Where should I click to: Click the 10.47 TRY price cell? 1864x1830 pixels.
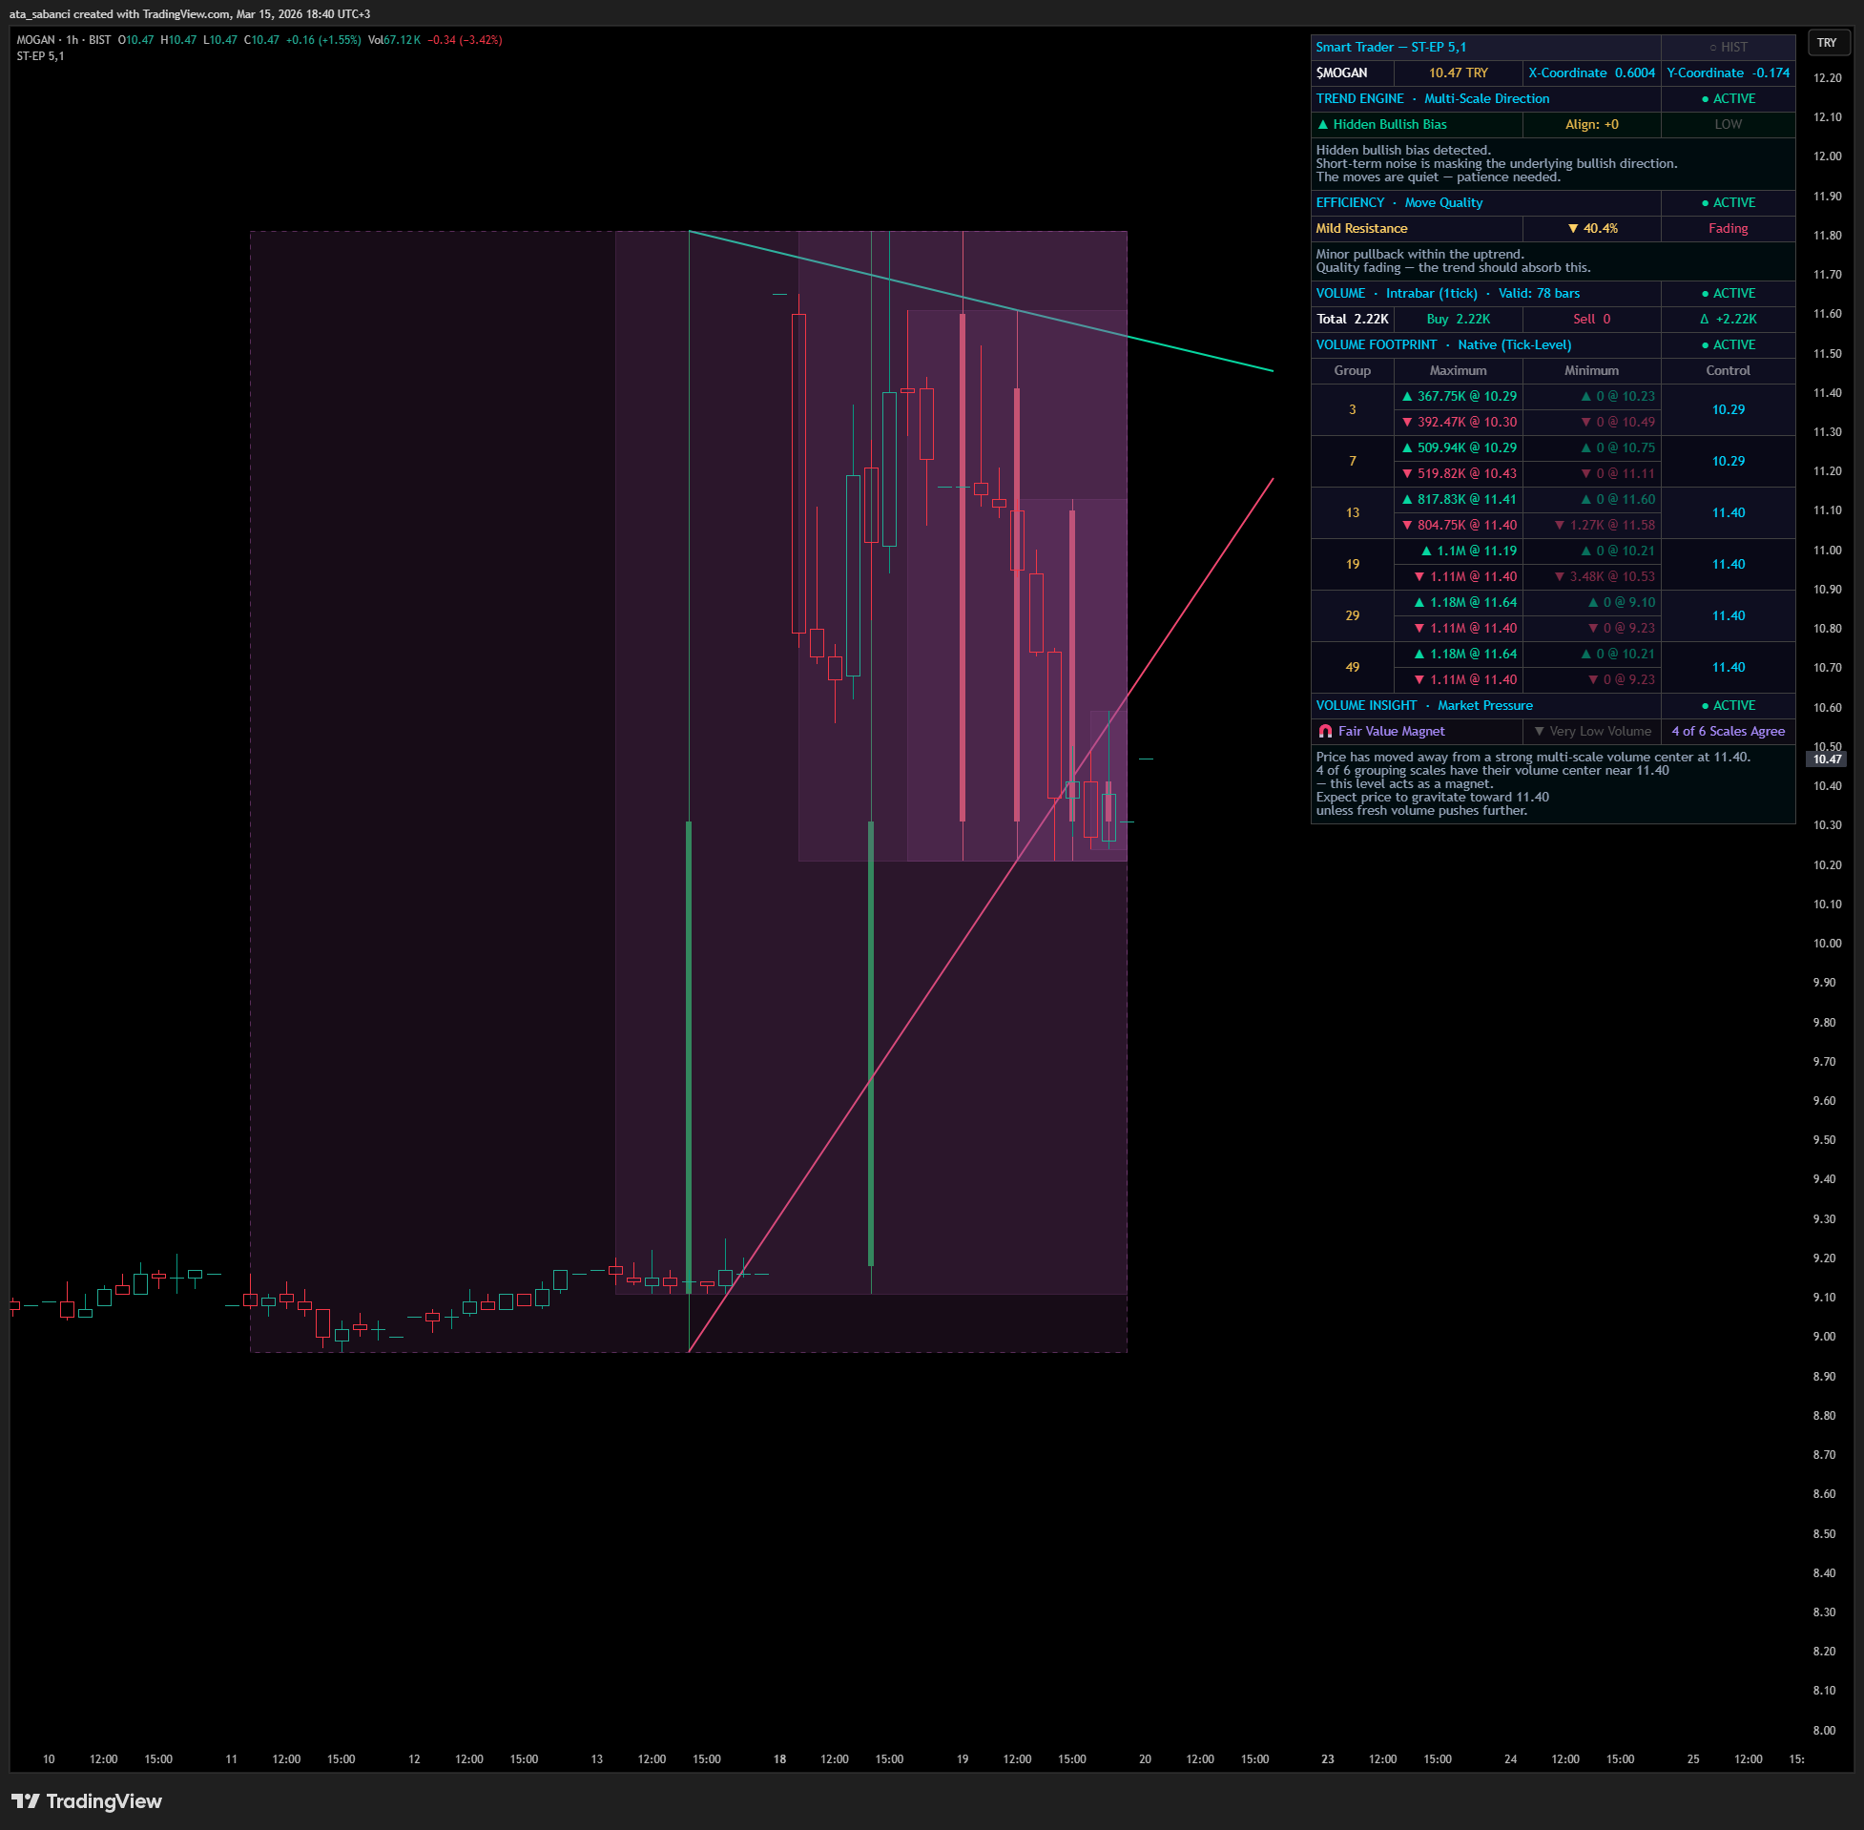pos(1458,73)
